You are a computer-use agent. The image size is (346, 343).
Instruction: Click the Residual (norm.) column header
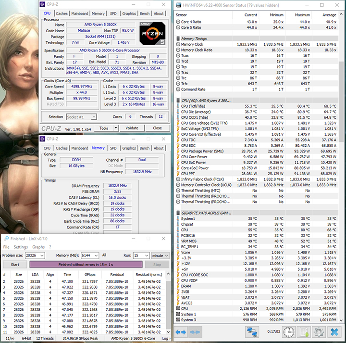point(149,275)
